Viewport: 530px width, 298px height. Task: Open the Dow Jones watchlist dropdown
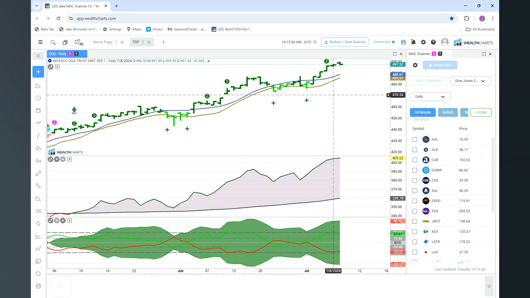click(470, 81)
